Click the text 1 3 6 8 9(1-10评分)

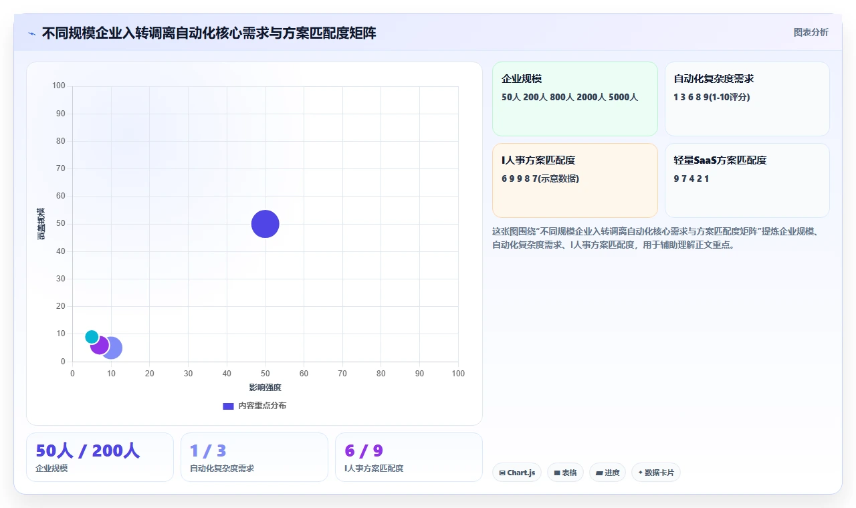coord(712,97)
